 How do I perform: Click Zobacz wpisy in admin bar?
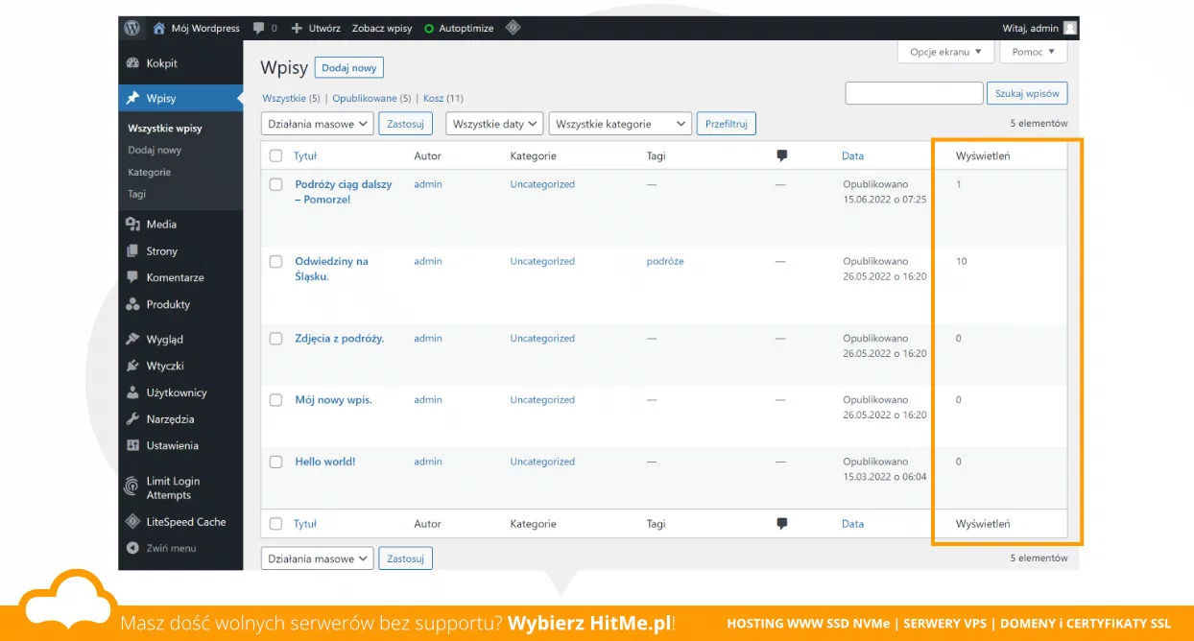[x=382, y=28]
